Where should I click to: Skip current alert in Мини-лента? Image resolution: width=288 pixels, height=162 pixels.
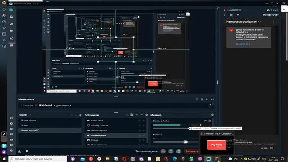click(x=207, y=99)
